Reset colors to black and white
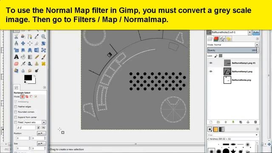Viewport: 272px width, 153px height. [25, 82]
